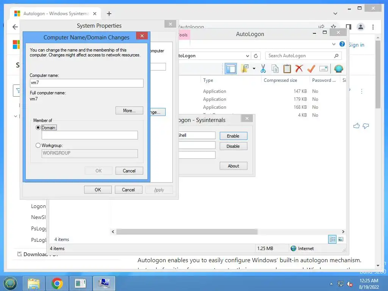
Task: Click the Microsoft logo on page
Action: 16,45
